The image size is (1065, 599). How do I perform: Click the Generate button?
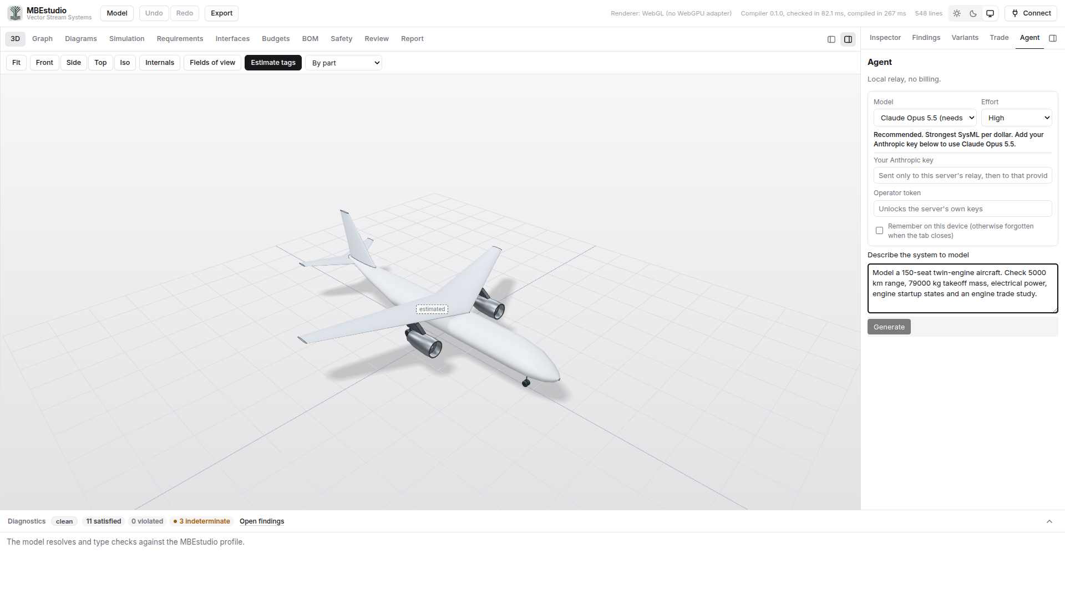pyautogui.click(x=889, y=327)
